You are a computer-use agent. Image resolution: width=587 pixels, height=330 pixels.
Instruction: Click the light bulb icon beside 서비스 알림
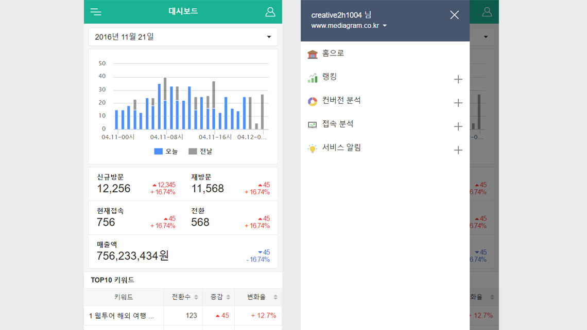click(313, 149)
